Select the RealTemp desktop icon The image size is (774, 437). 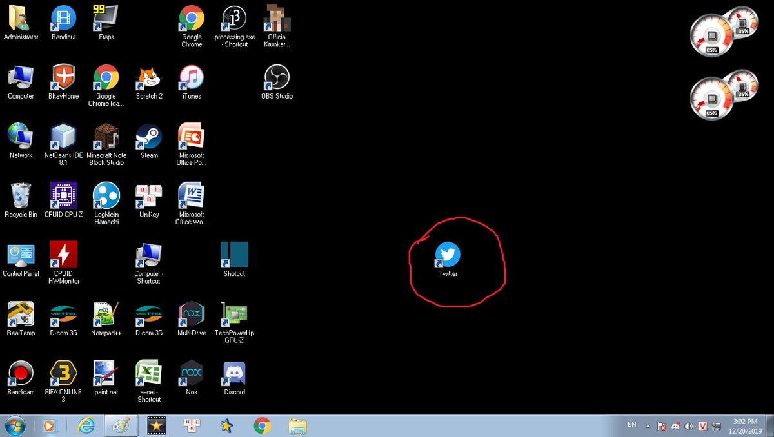21,319
